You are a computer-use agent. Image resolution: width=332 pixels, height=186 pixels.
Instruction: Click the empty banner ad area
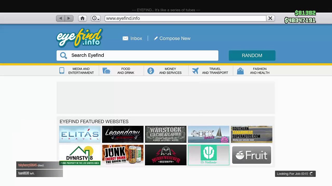tap(166, 98)
